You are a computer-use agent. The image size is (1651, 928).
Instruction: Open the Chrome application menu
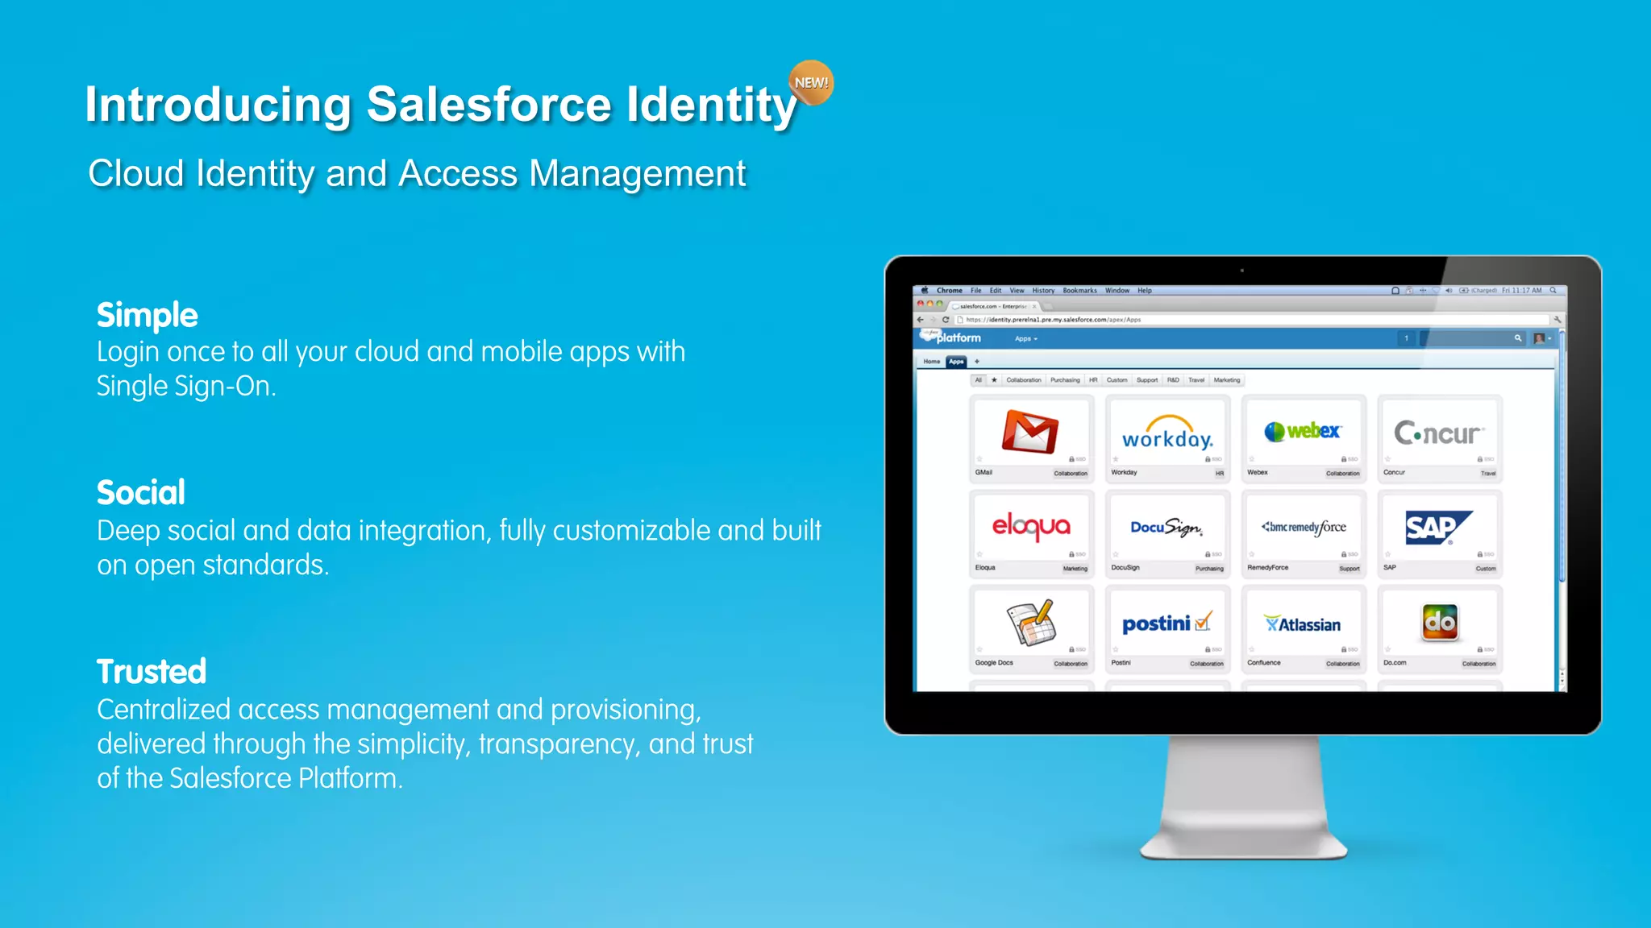950,290
